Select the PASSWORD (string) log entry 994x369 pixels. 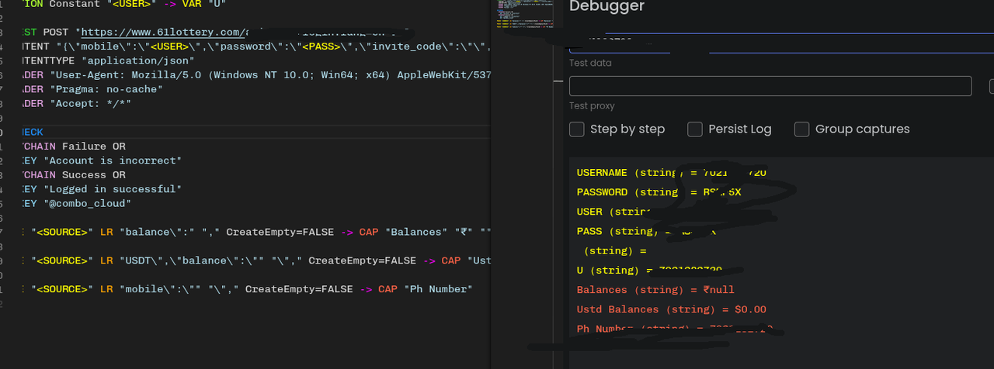click(x=659, y=191)
